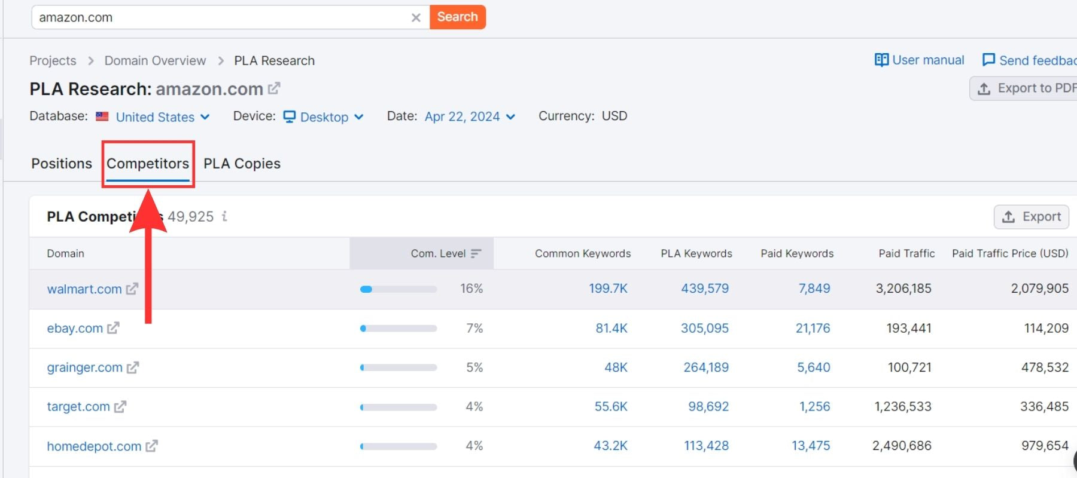Open walmart.com external link icon
This screenshot has height=478, width=1077.
pos(132,289)
